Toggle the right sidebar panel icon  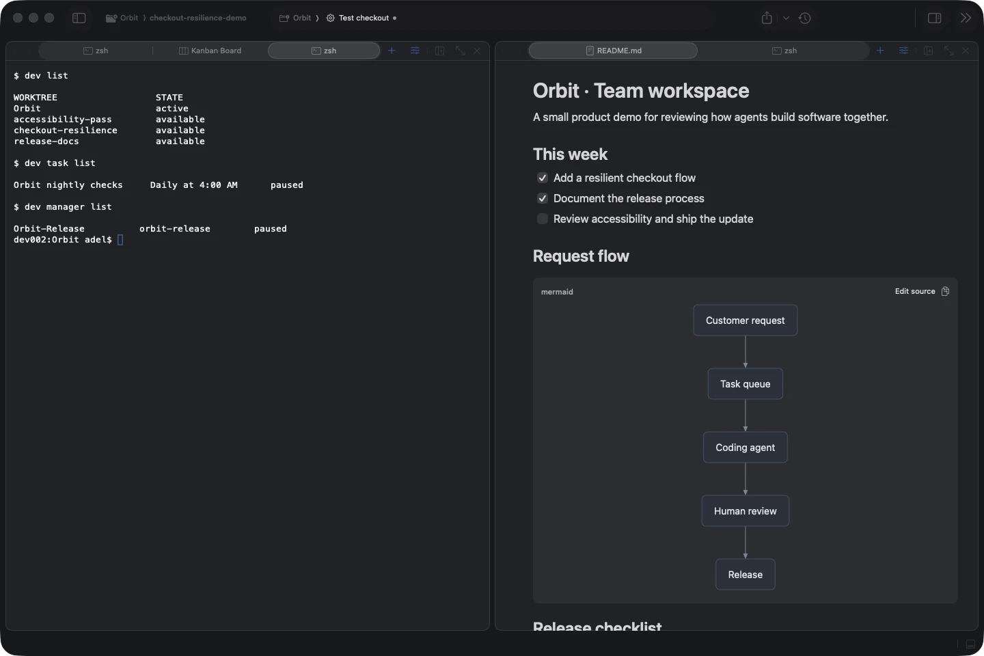pyautogui.click(x=935, y=18)
